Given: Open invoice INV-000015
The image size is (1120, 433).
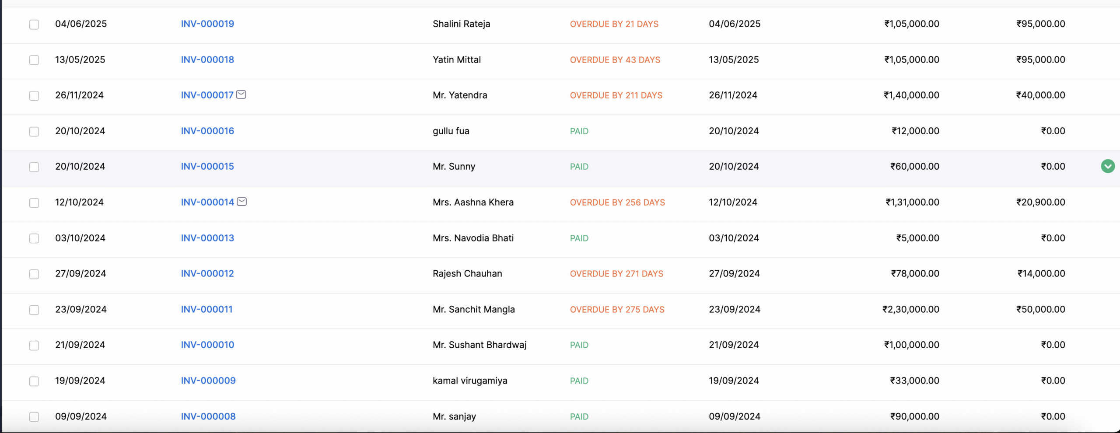Looking at the screenshot, I should tap(207, 167).
